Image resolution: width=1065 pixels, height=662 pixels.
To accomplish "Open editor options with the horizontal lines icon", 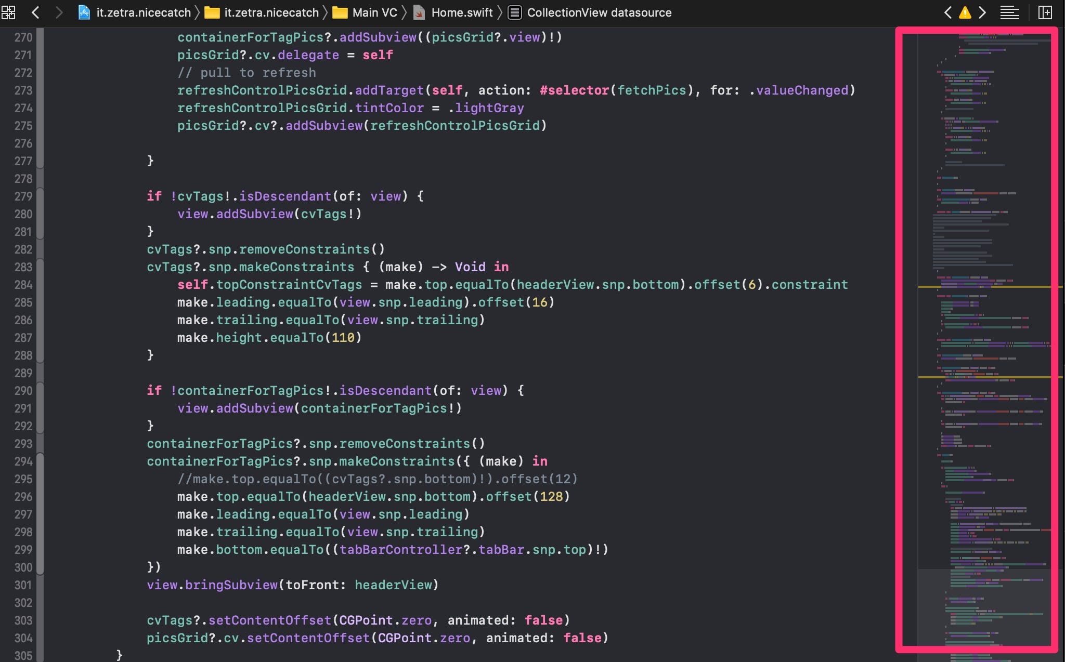I will pos(1010,12).
